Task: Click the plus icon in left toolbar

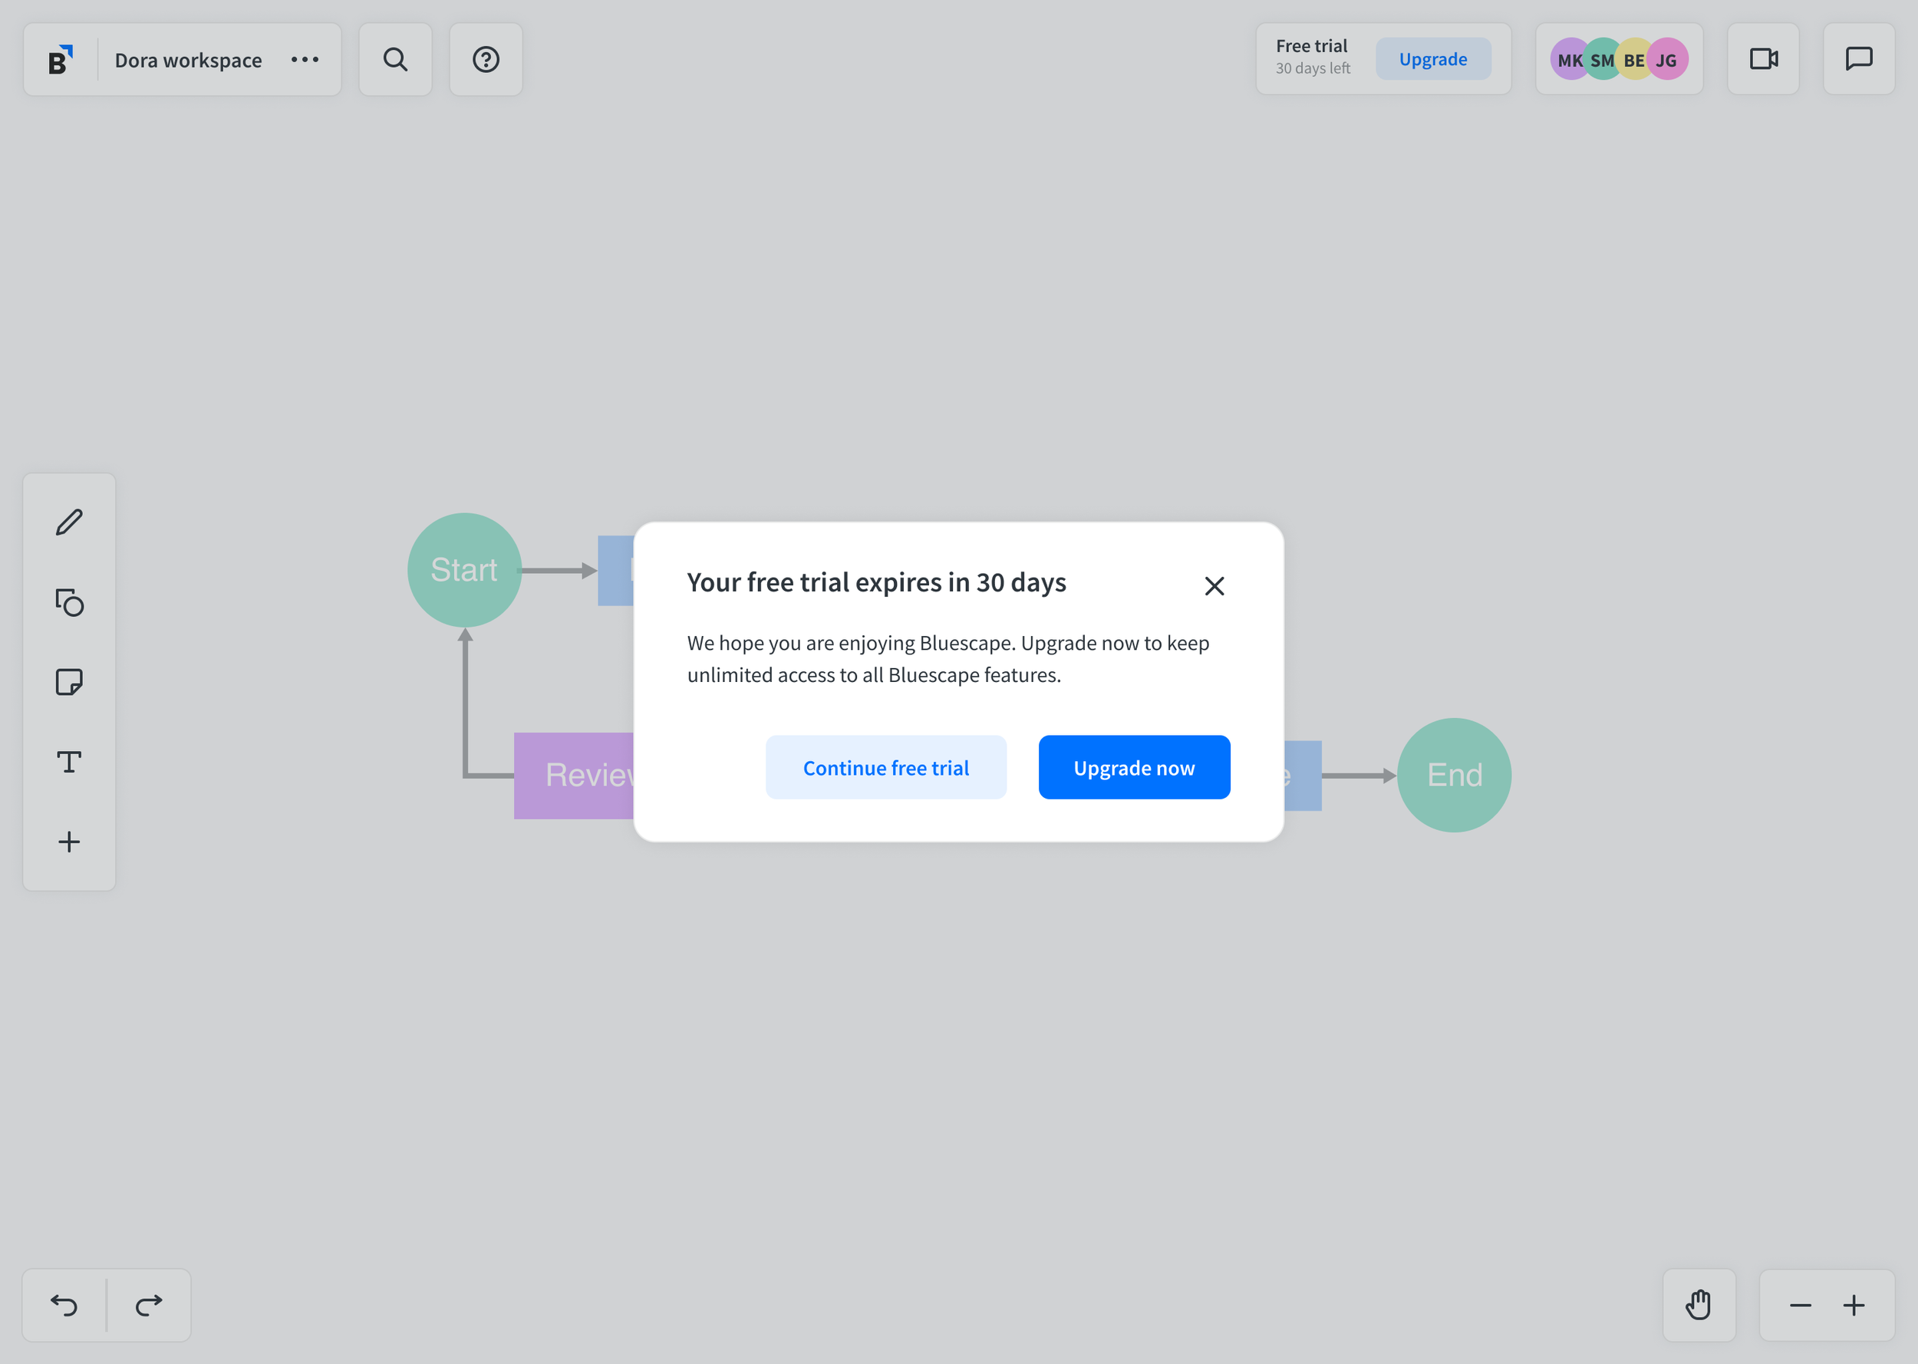Action: coord(69,842)
